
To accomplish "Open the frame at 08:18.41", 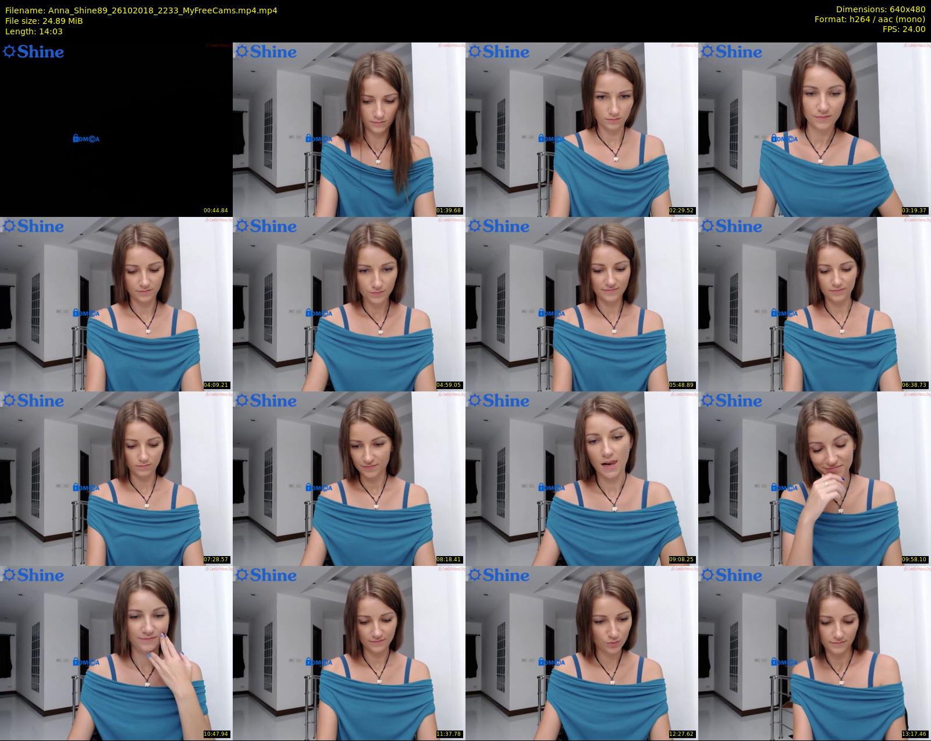I will pyautogui.click(x=349, y=478).
